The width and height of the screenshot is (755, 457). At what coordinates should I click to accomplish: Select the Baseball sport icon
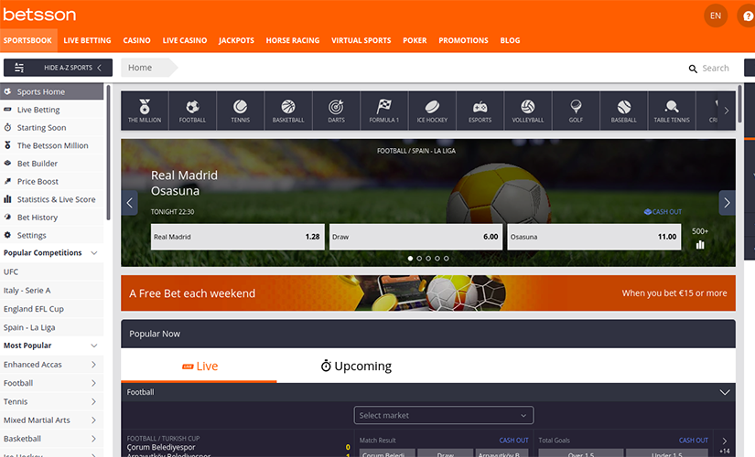[x=623, y=111]
